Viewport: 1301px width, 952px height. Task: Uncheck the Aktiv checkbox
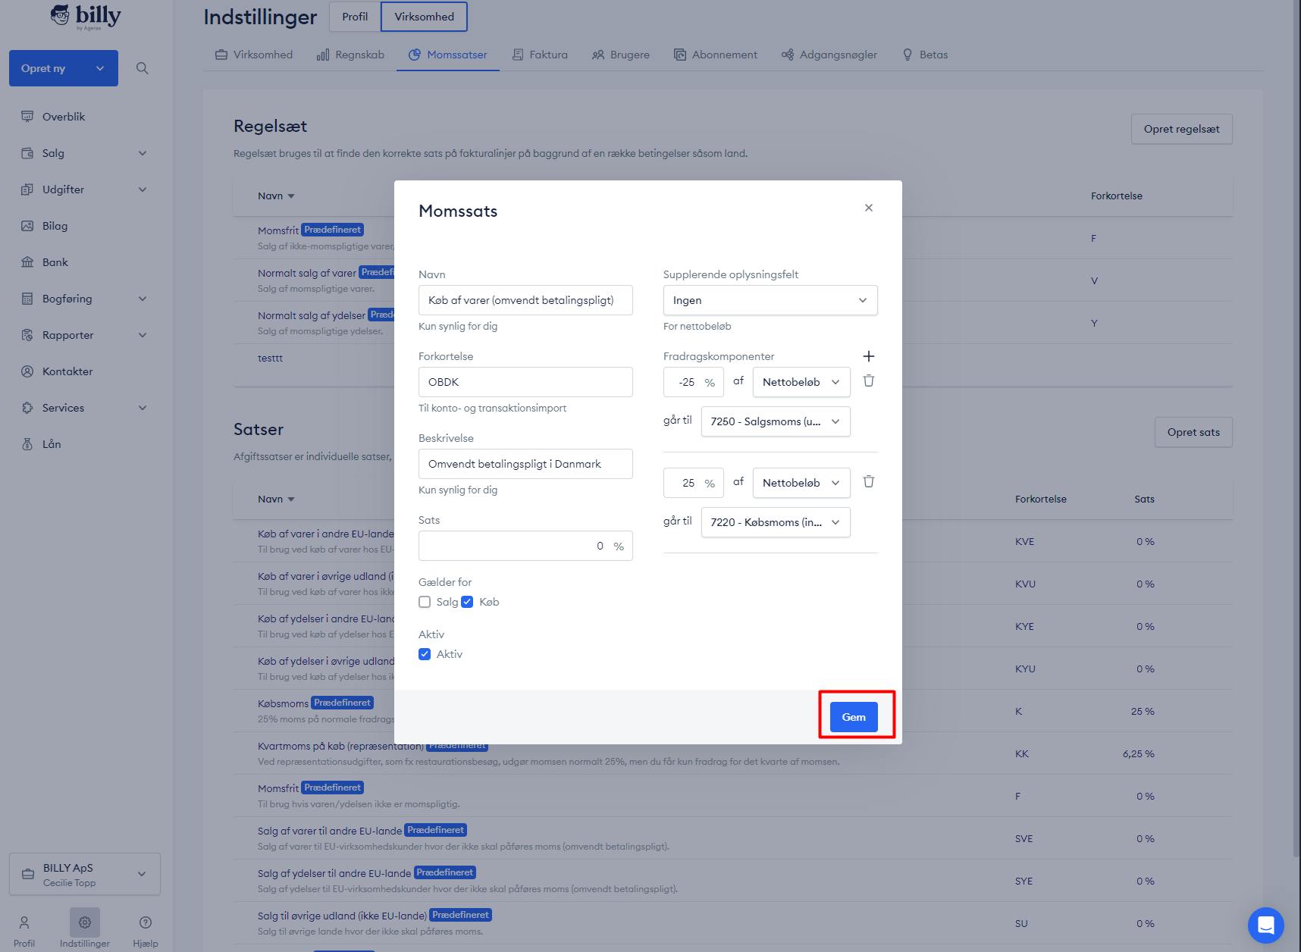tap(425, 654)
